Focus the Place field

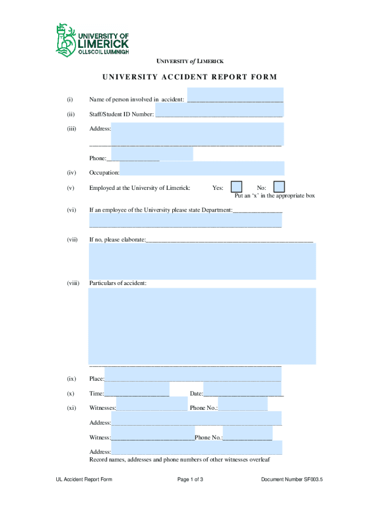tap(192, 375)
